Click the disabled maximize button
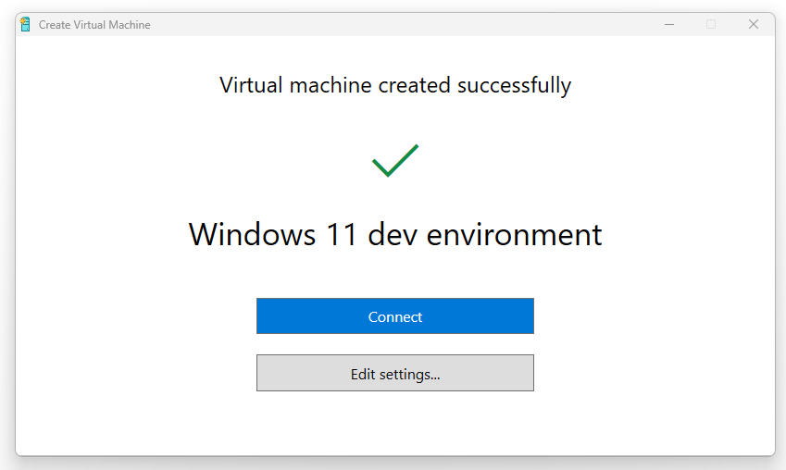 coord(711,24)
